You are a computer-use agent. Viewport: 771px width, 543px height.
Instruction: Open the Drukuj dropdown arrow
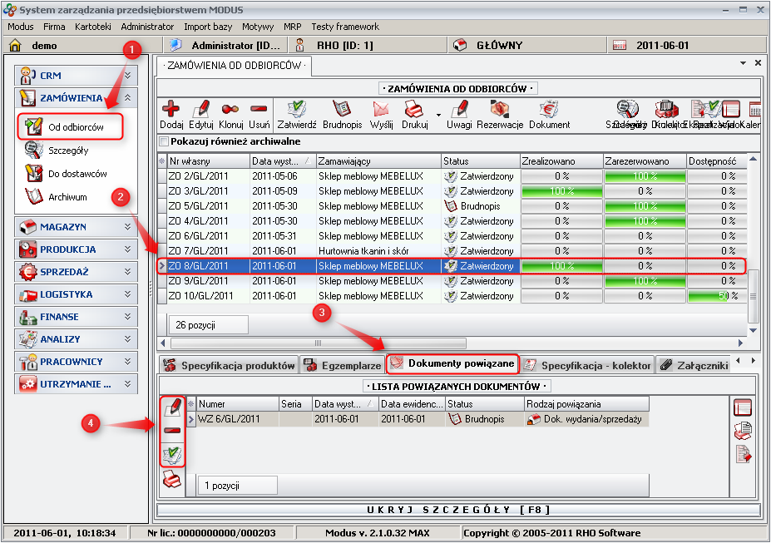point(437,115)
